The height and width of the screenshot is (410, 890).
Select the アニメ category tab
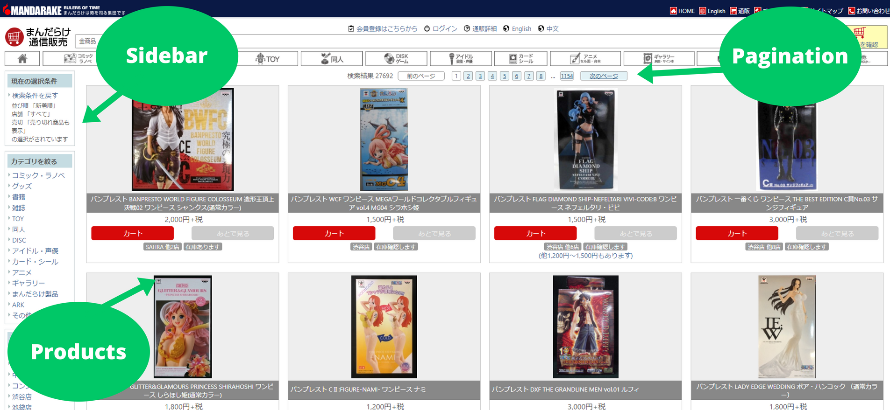[x=585, y=59]
